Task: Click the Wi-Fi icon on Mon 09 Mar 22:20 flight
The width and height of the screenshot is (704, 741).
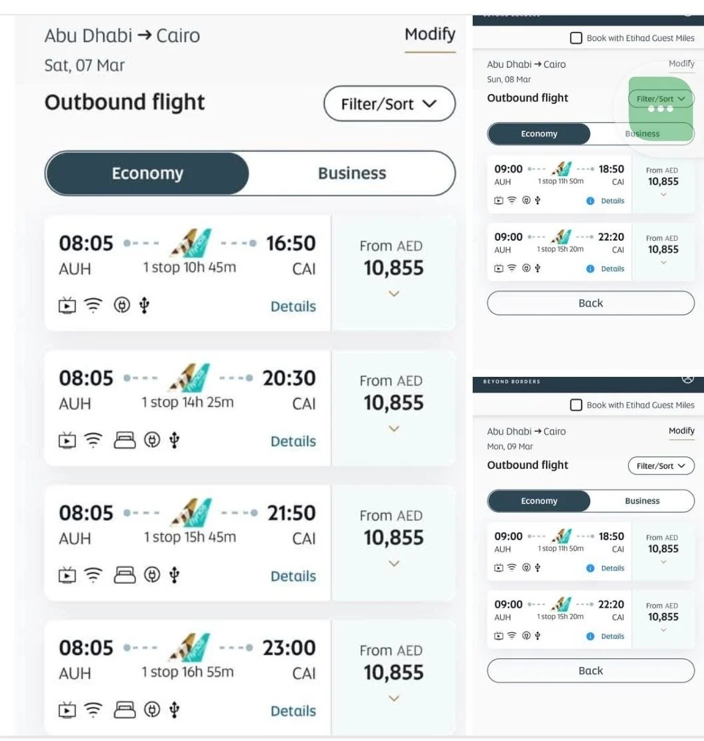Action: (512, 636)
